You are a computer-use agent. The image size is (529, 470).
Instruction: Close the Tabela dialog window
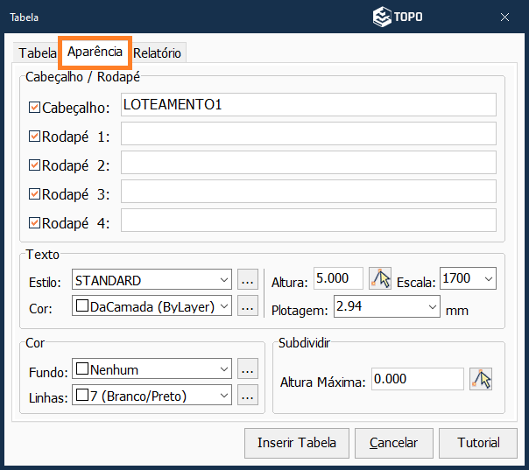(x=505, y=17)
